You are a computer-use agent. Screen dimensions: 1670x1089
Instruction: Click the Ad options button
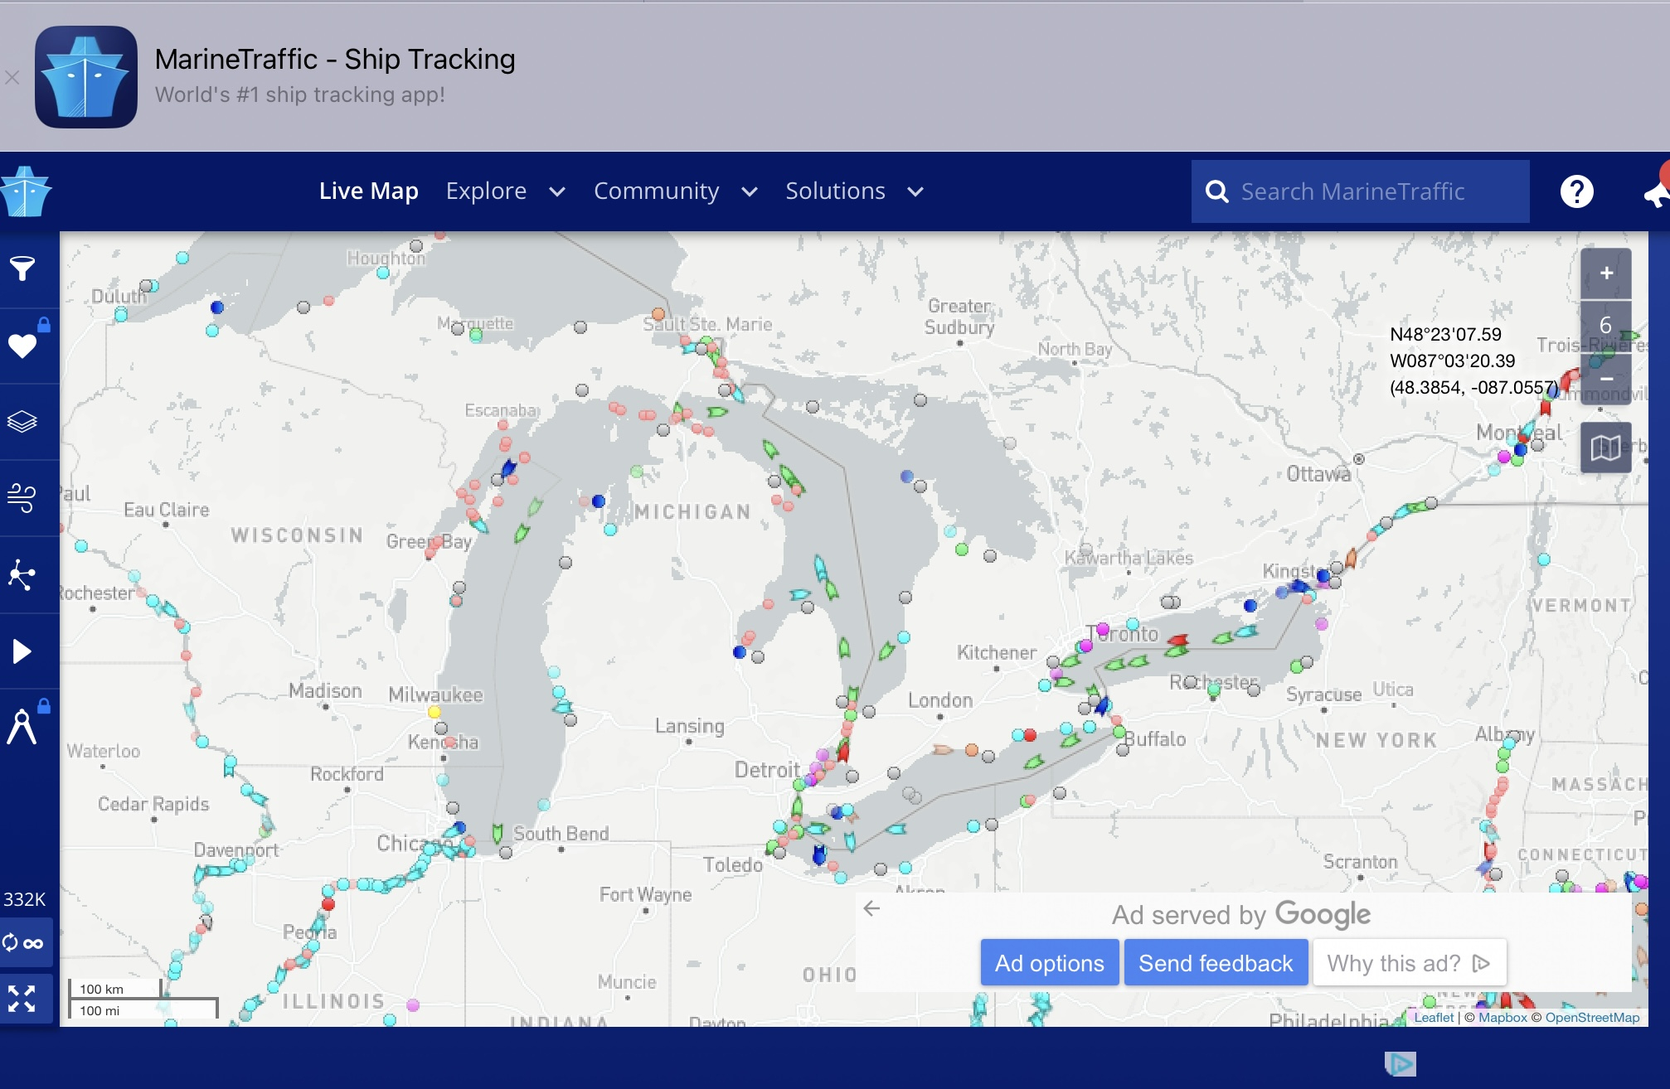pyautogui.click(x=1049, y=963)
